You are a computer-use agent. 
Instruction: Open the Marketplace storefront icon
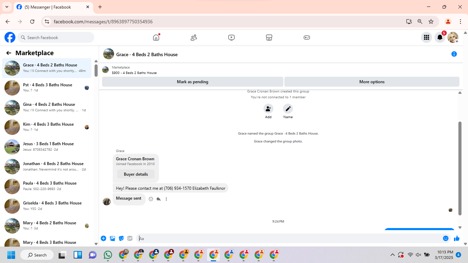click(269, 37)
